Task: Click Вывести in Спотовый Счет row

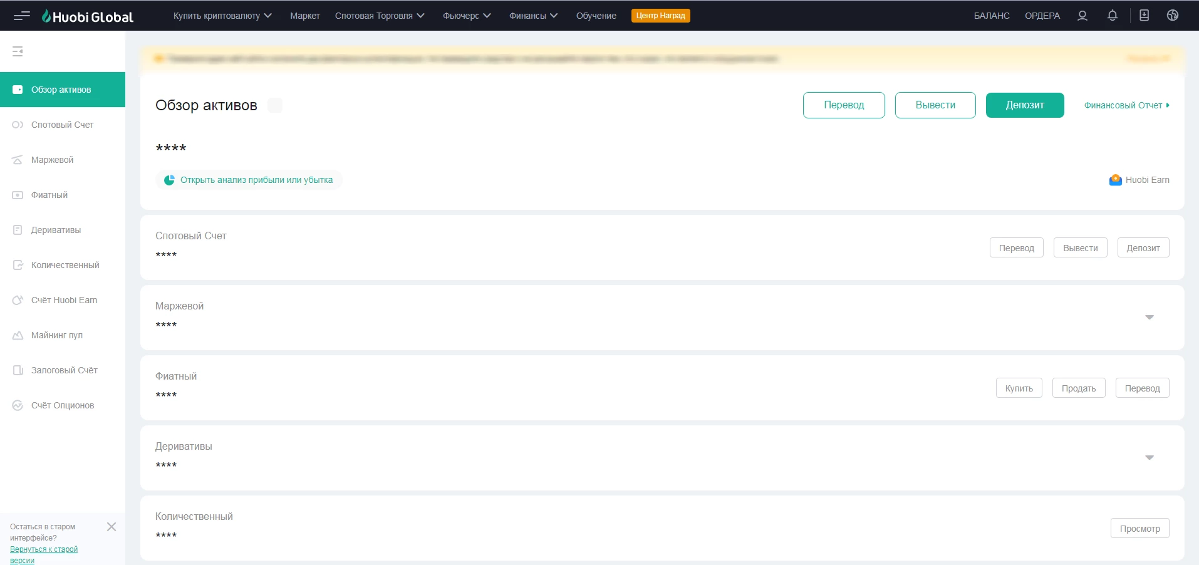Action: click(x=1081, y=247)
